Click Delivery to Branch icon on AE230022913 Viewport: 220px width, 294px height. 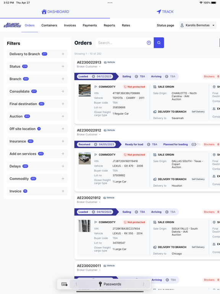[155, 112]
